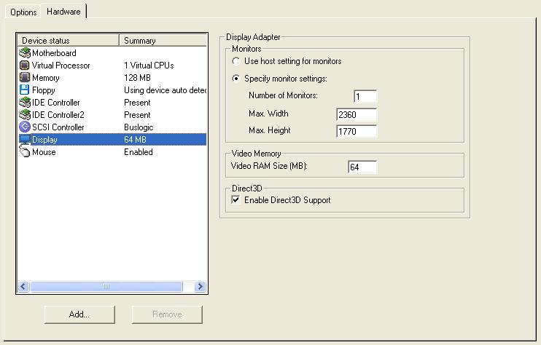Open the Hardware tab
541x345 pixels.
(63, 11)
